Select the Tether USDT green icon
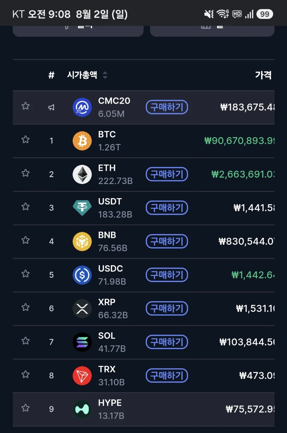Screen dimensions: 287x433 tap(82, 208)
